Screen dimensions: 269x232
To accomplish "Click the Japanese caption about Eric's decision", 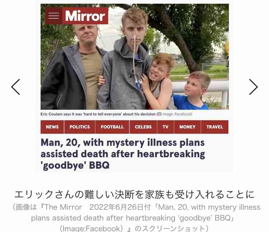I will [x=134, y=195].
